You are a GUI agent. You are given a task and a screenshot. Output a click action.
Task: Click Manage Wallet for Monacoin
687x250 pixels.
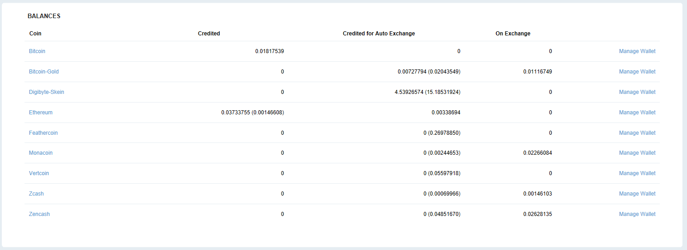(637, 153)
